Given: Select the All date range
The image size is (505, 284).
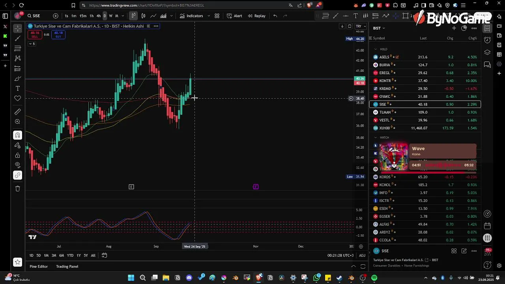Looking at the screenshot, I should click(x=93, y=256).
